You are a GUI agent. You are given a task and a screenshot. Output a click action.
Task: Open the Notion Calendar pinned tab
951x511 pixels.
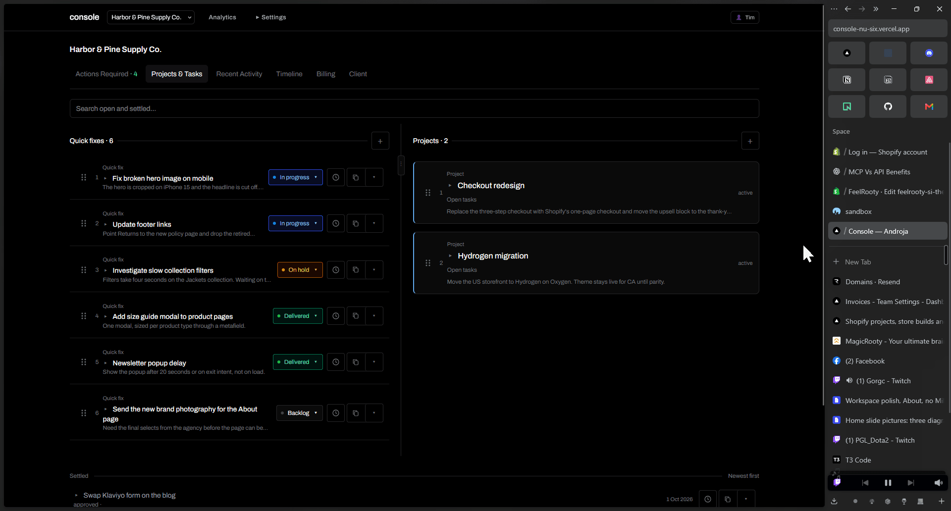[x=888, y=80]
